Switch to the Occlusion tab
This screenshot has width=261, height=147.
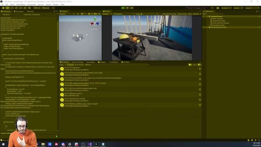[19, 11]
